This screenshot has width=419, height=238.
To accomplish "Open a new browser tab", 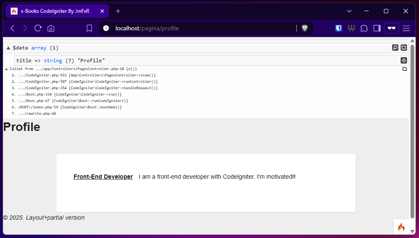I will click(118, 11).
